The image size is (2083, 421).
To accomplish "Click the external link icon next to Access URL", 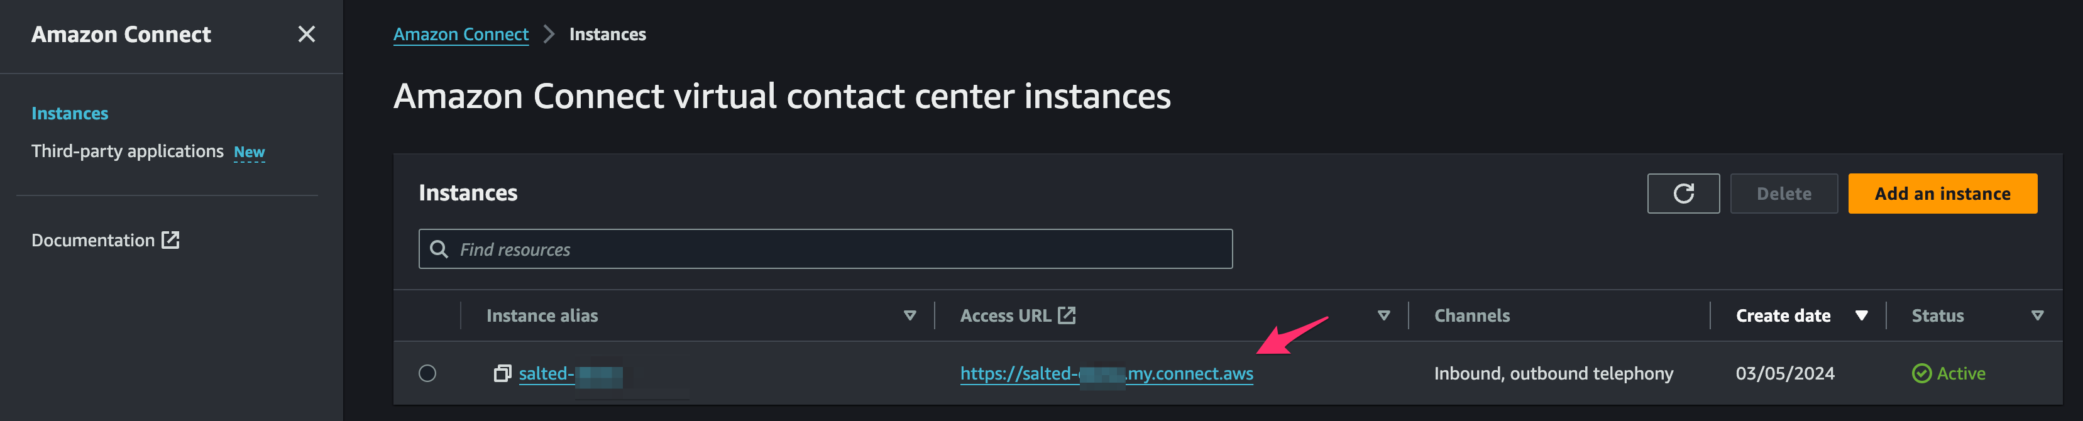I will click(x=1067, y=315).
